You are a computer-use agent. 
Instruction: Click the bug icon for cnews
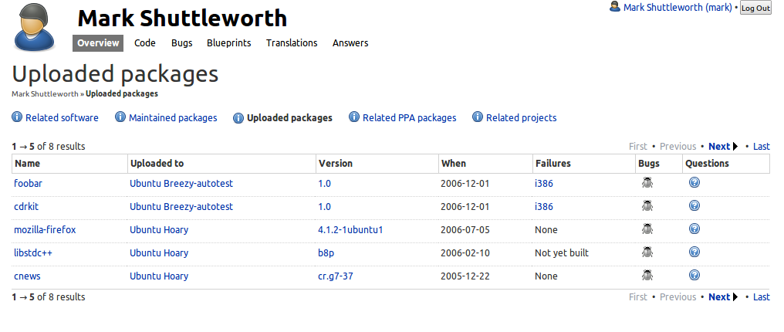(x=647, y=276)
